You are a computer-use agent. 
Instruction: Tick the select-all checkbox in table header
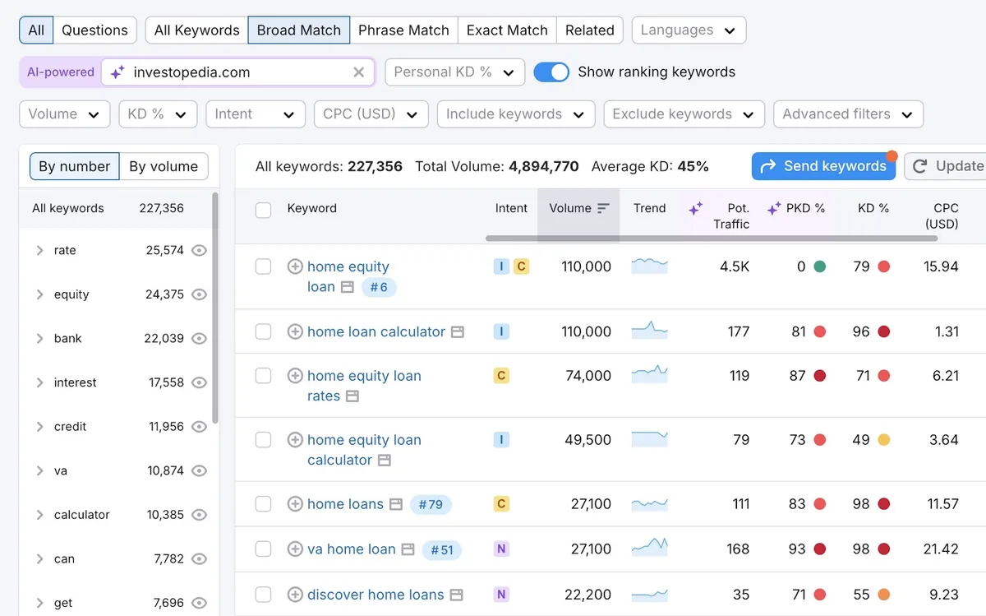[263, 210]
